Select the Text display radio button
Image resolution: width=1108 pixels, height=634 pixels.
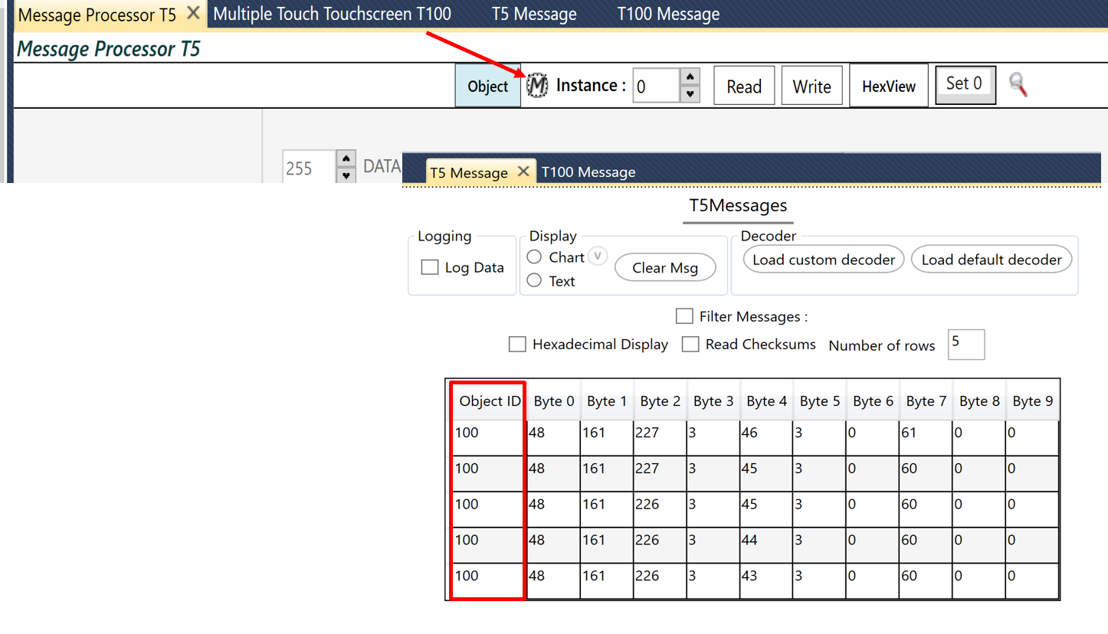point(535,281)
